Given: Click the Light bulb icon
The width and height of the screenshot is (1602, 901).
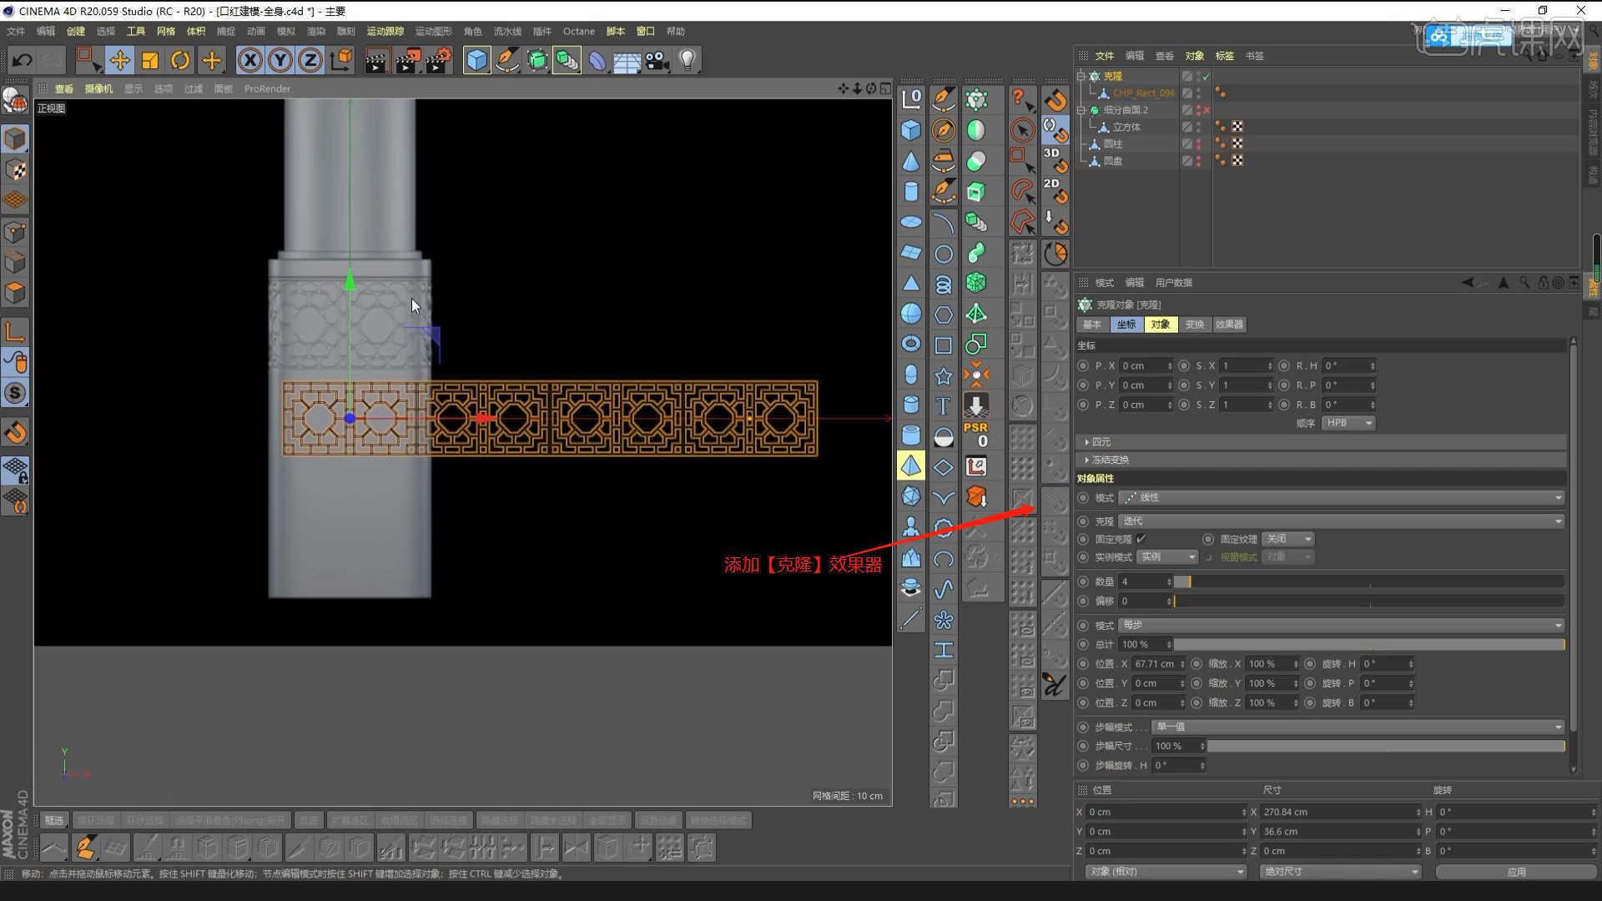Looking at the screenshot, I should pyautogui.click(x=688, y=60).
